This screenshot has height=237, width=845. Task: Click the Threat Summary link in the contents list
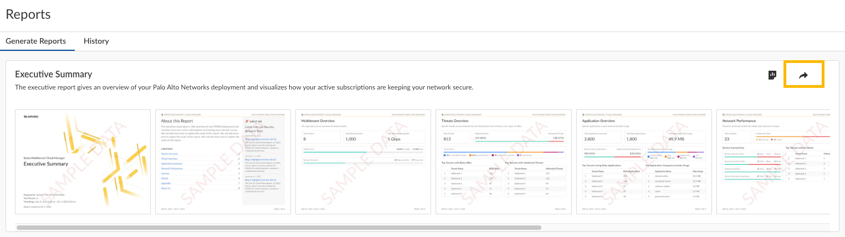pos(170,159)
